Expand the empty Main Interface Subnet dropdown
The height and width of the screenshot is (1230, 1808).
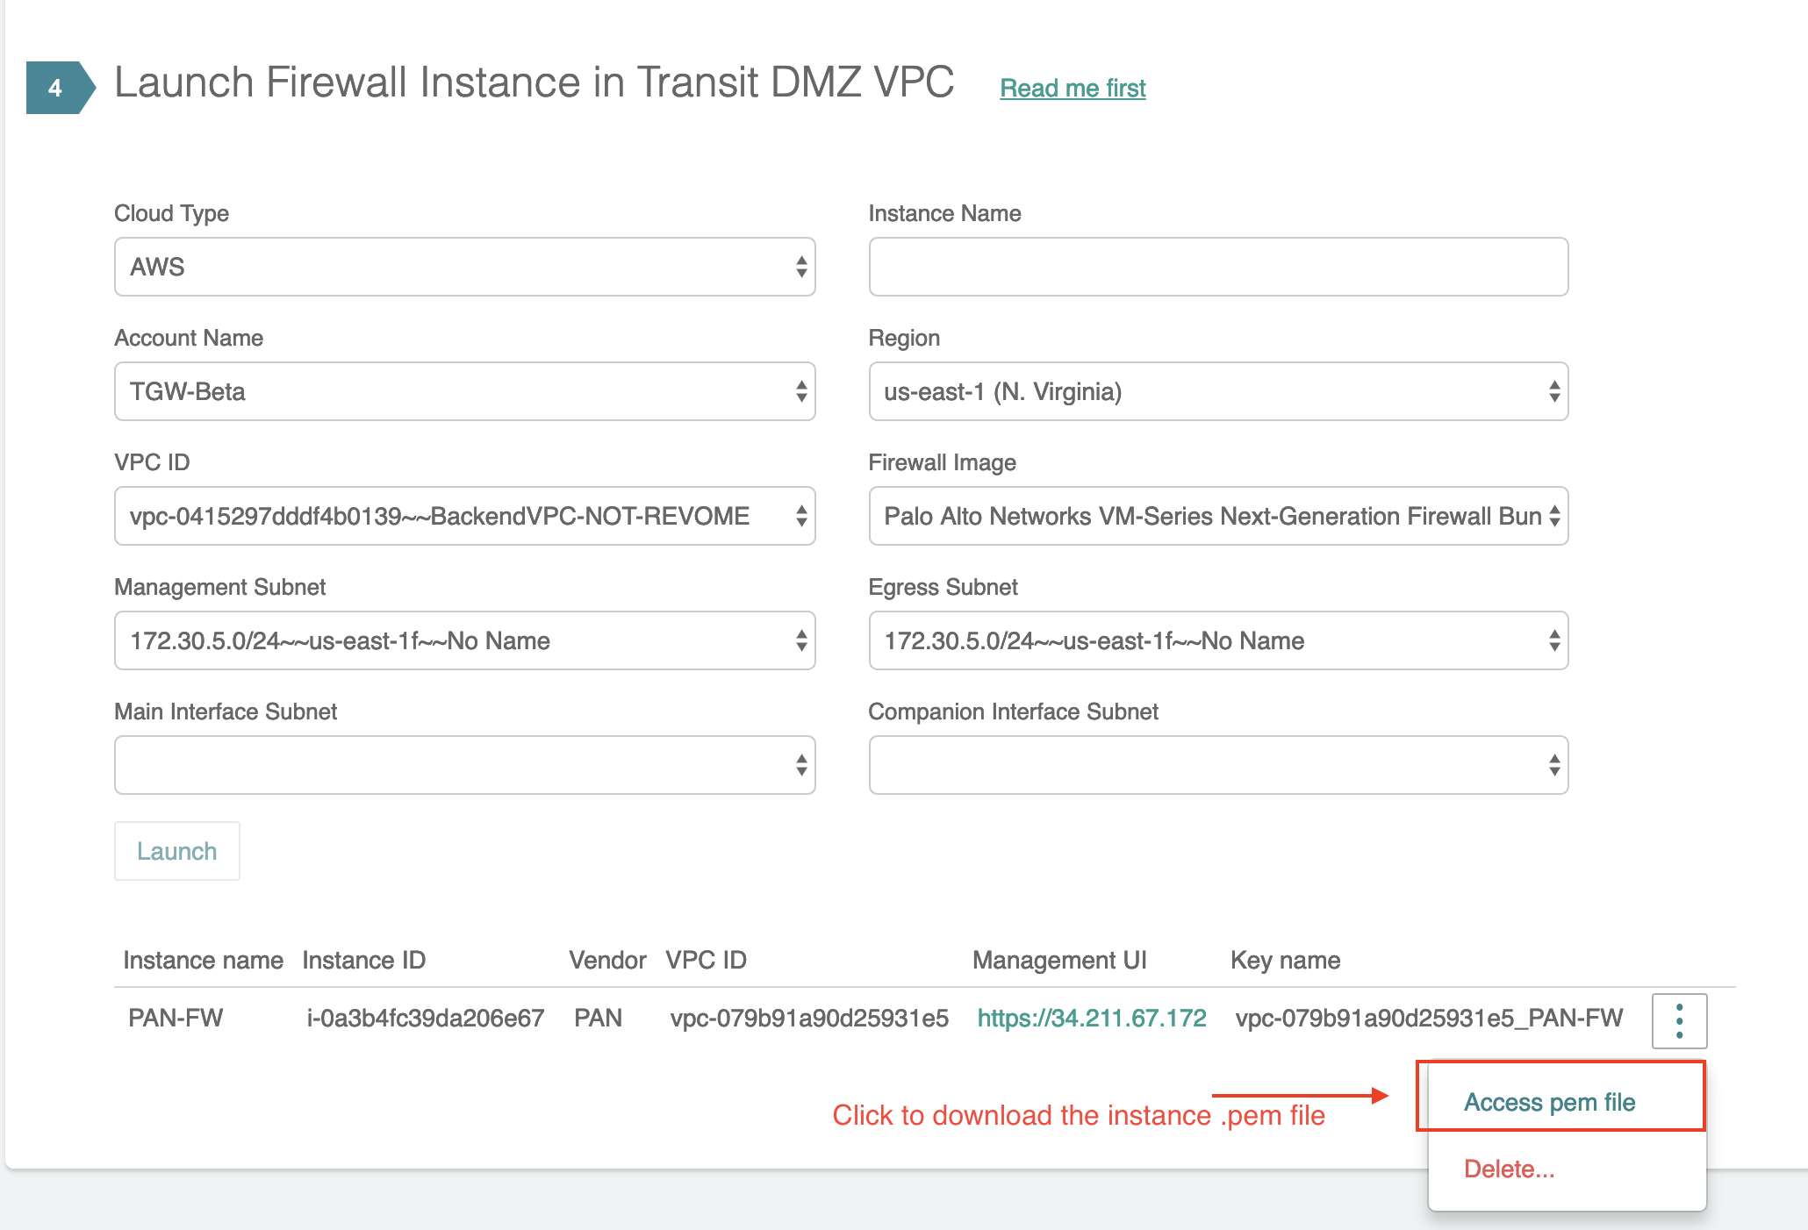pyautogui.click(x=464, y=765)
